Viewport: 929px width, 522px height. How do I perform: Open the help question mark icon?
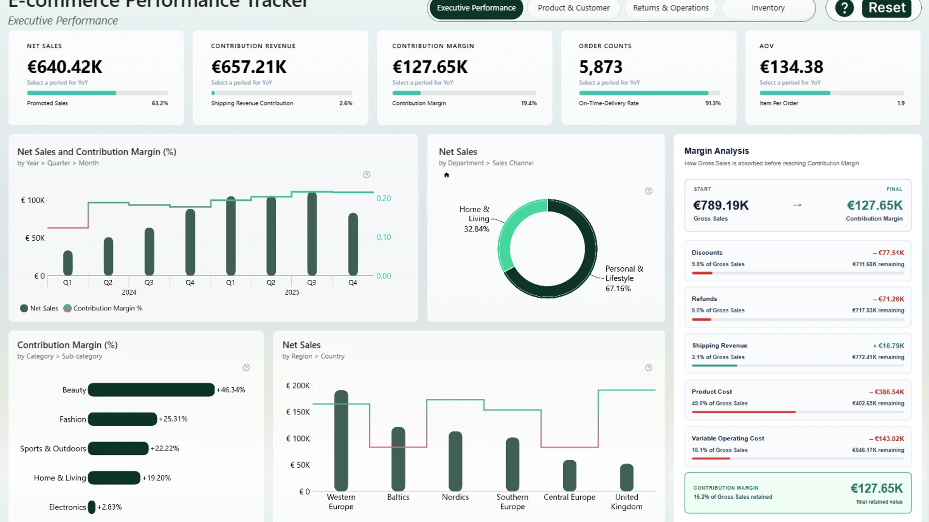pyautogui.click(x=844, y=8)
